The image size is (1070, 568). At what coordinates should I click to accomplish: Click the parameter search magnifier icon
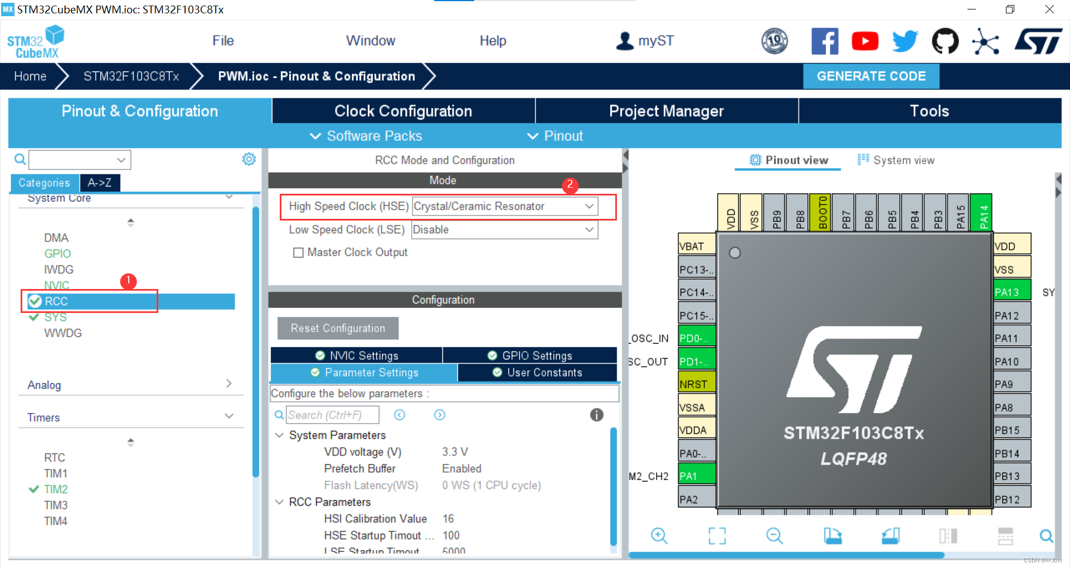(x=279, y=415)
